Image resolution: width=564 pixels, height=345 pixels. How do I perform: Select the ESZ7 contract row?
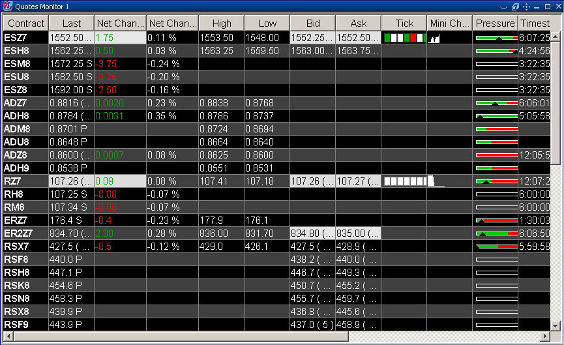277,38
